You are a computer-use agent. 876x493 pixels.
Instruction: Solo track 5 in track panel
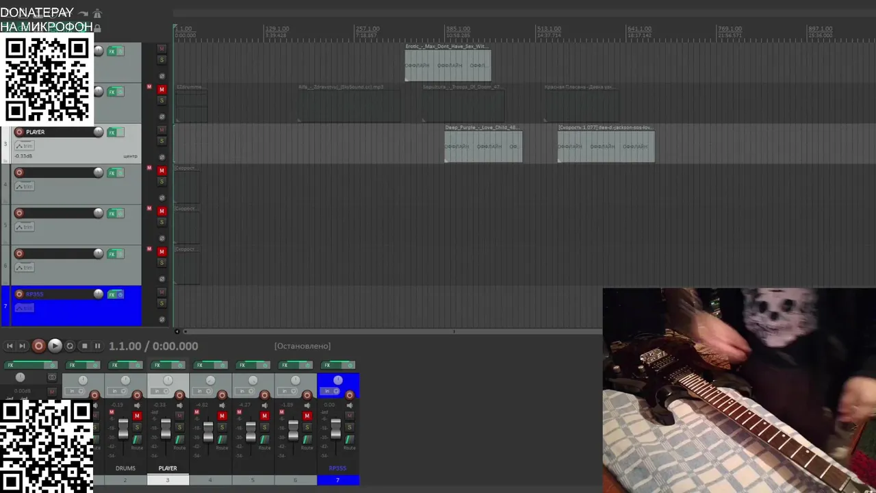[x=162, y=222]
